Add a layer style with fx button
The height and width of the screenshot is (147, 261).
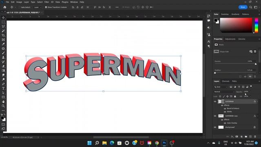pyautogui.click(x=232, y=136)
